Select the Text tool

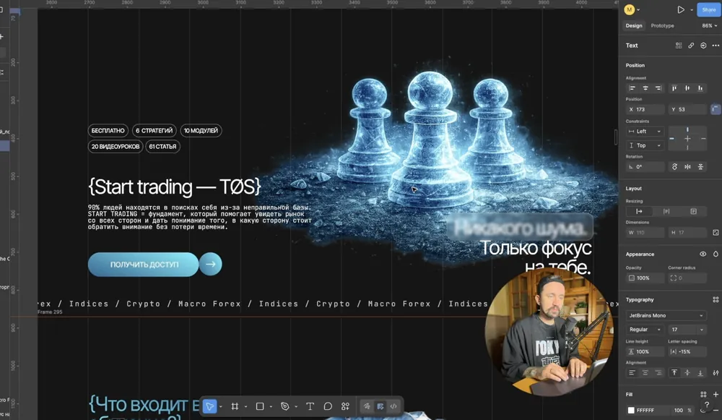pos(310,406)
